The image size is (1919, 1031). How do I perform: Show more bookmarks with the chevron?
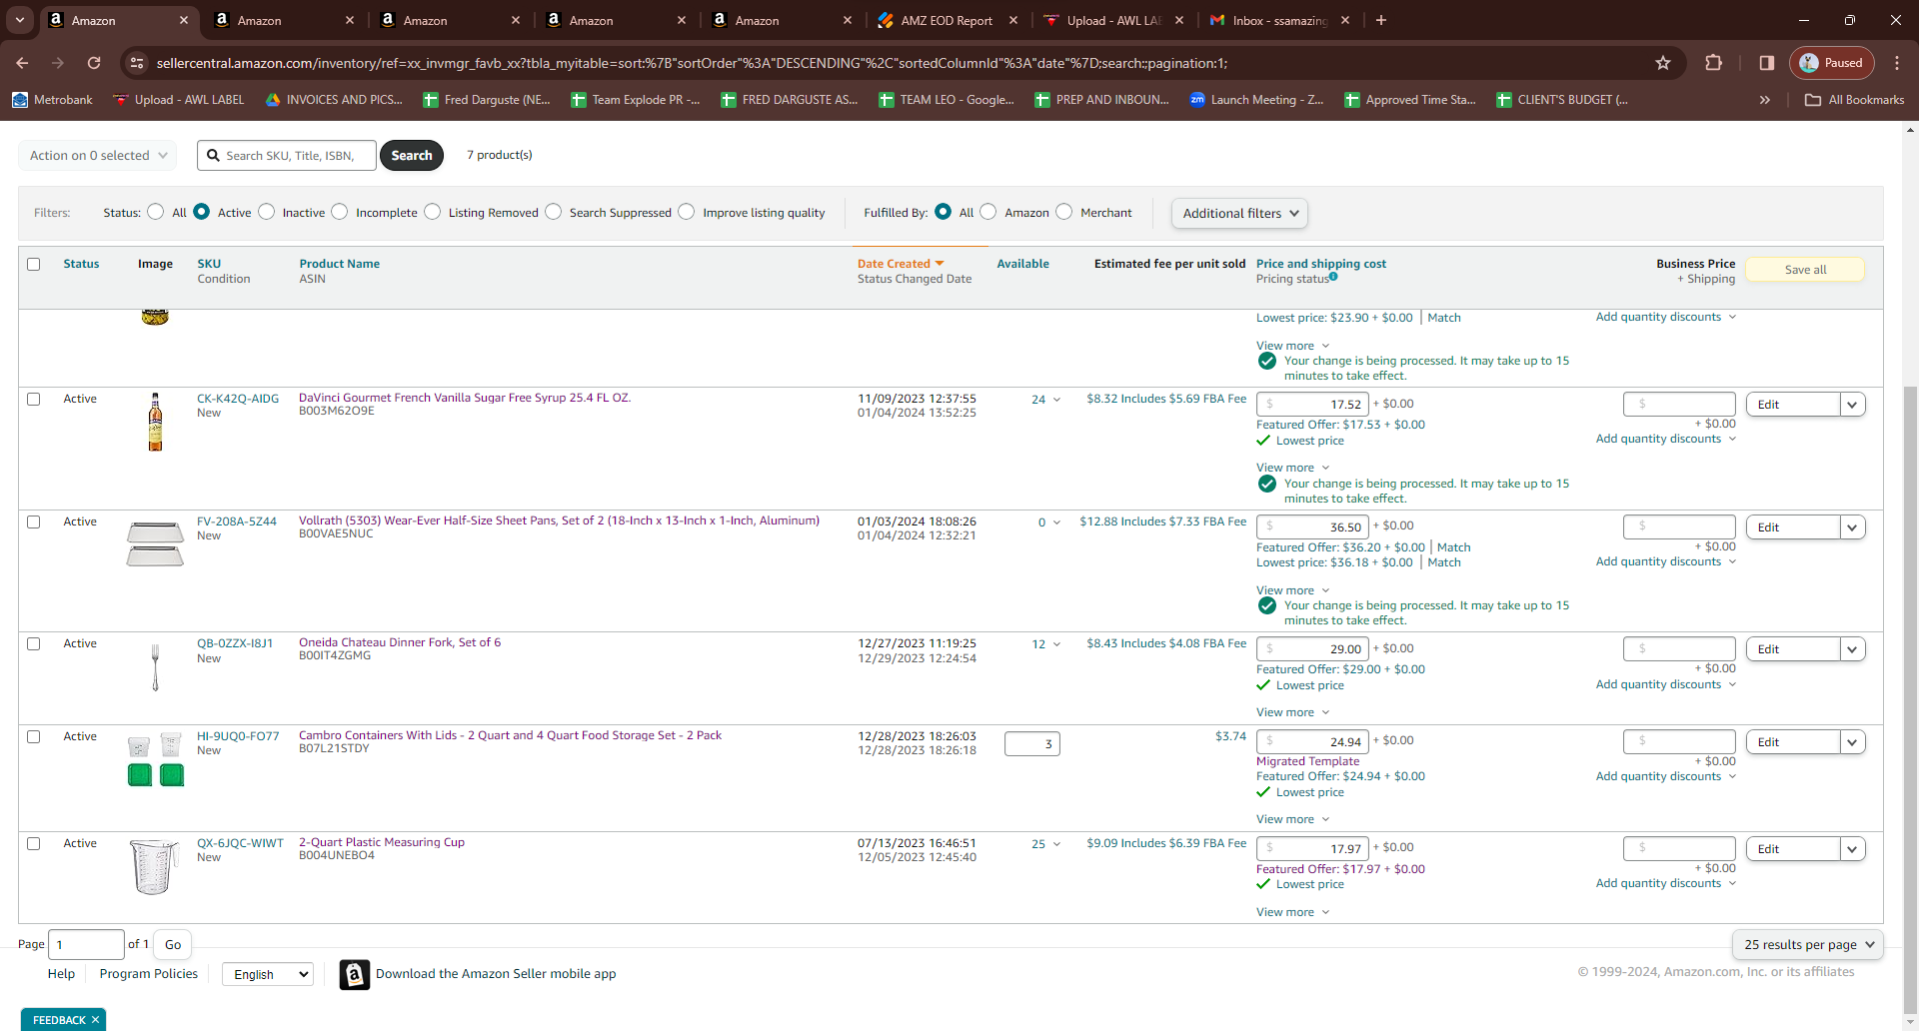(x=1765, y=100)
